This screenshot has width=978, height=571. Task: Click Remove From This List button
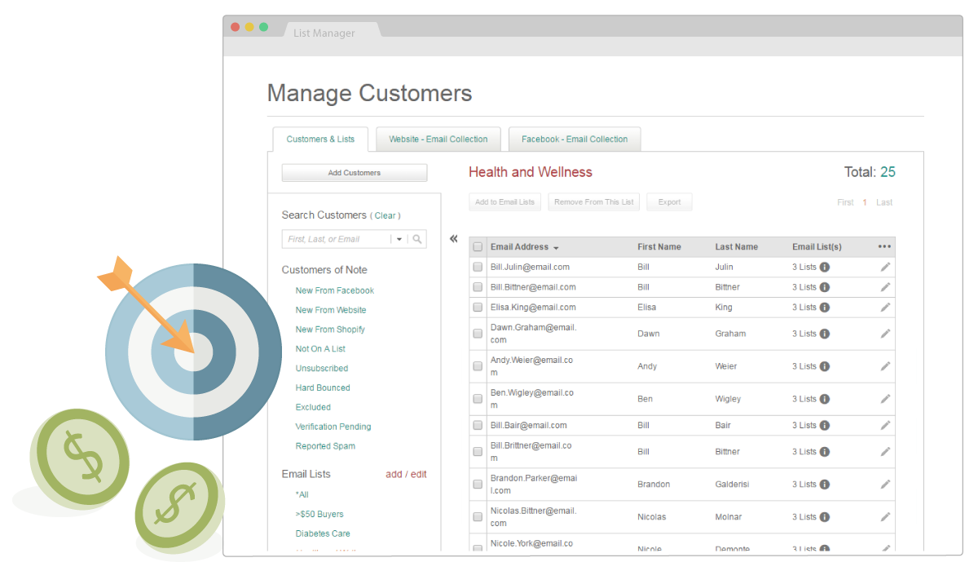click(594, 202)
